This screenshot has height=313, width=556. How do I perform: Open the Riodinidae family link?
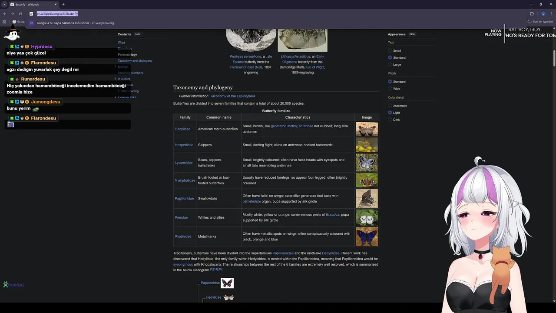(183, 236)
